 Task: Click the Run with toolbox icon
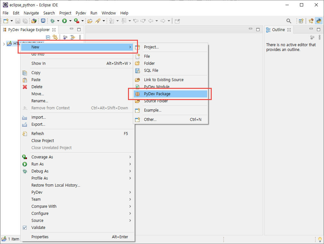coord(77,21)
